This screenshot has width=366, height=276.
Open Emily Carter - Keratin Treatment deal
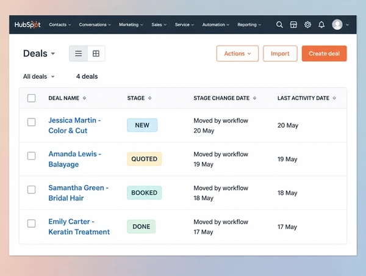[x=79, y=227]
